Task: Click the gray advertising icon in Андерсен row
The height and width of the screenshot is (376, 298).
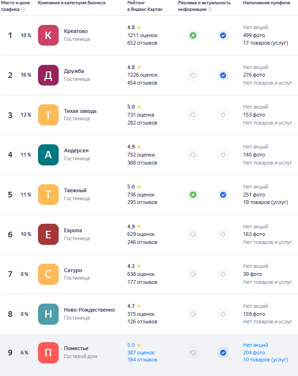Action: click(193, 155)
